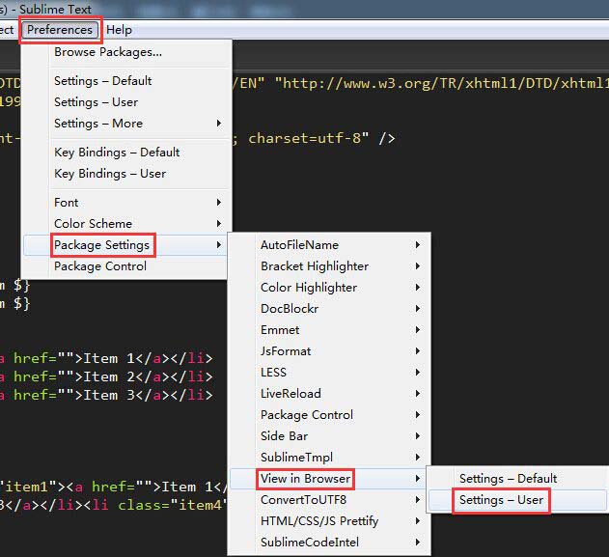This screenshot has height=557, width=609.
Task: Expand Emmet package settings
Action: [329, 330]
